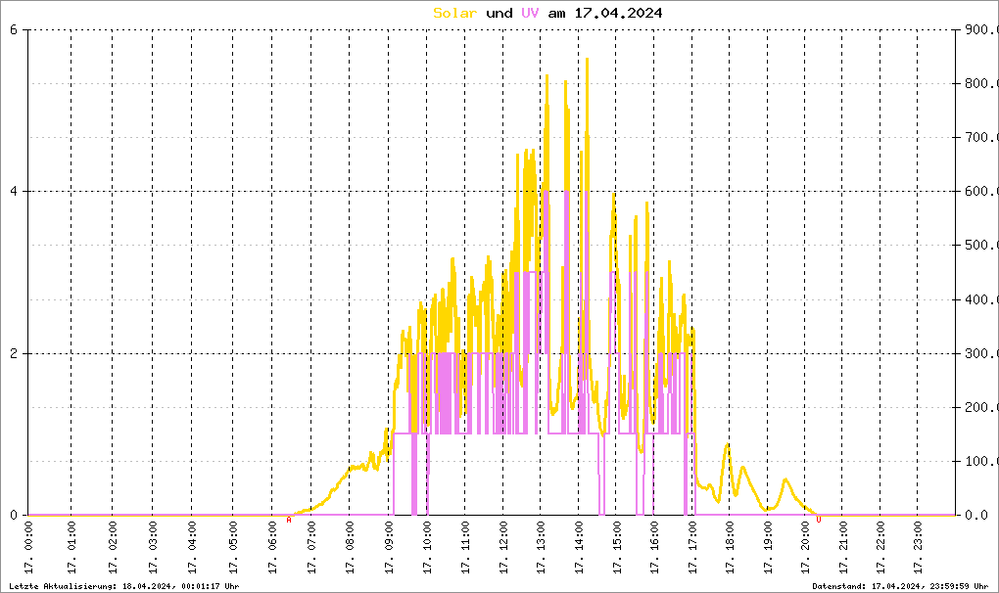Click the 'Letzte Aktualisierung' timestamp text
Image resolution: width=999 pixels, height=593 pixels.
tap(124, 586)
